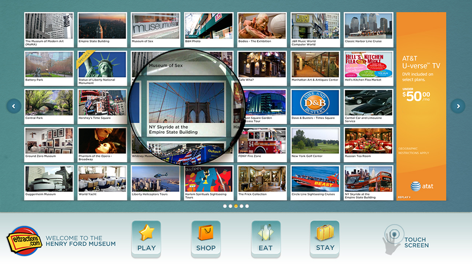Click the Replay link in AT&T ad
This screenshot has width=472, height=265.
(x=404, y=198)
